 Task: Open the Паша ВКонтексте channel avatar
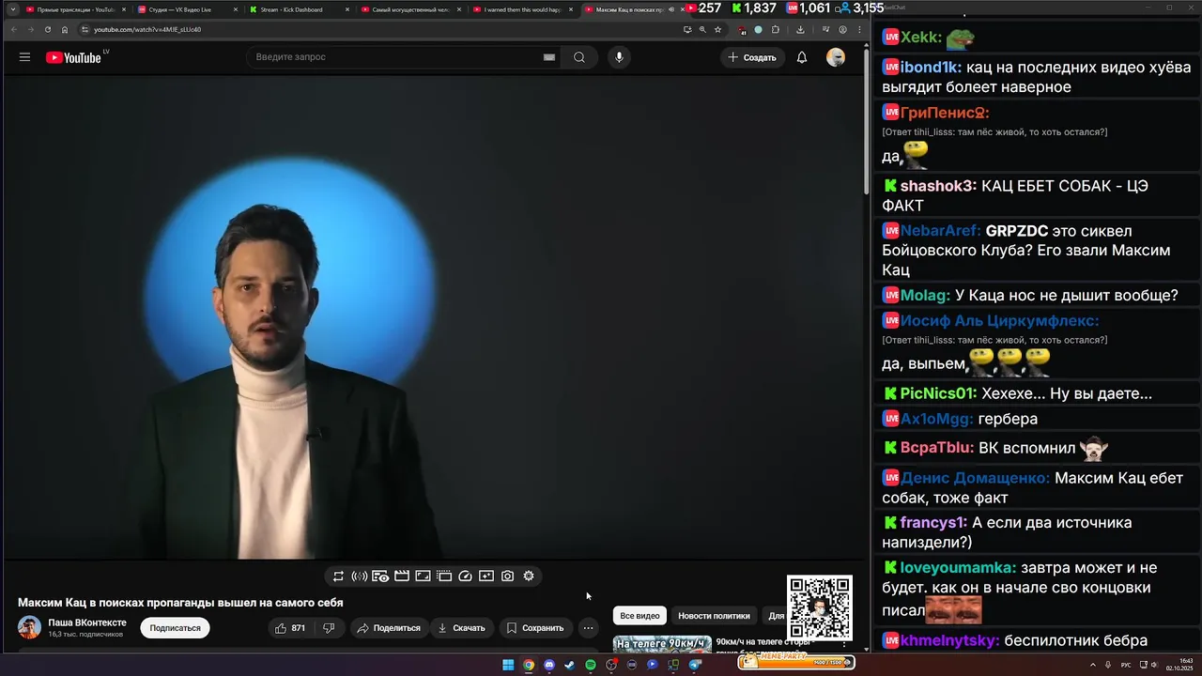click(29, 628)
